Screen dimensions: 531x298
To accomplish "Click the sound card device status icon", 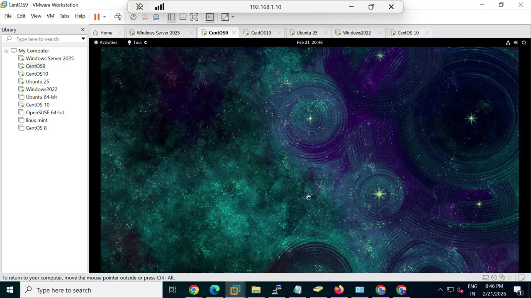I will pos(510,278).
